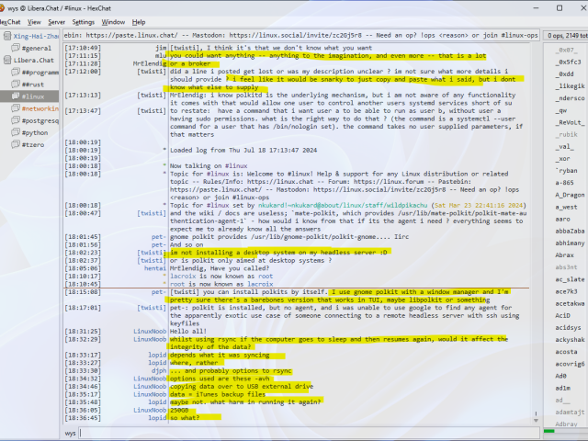Viewport: 588px width, 441px height.
Task: Open the Window menu
Action: click(114, 21)
